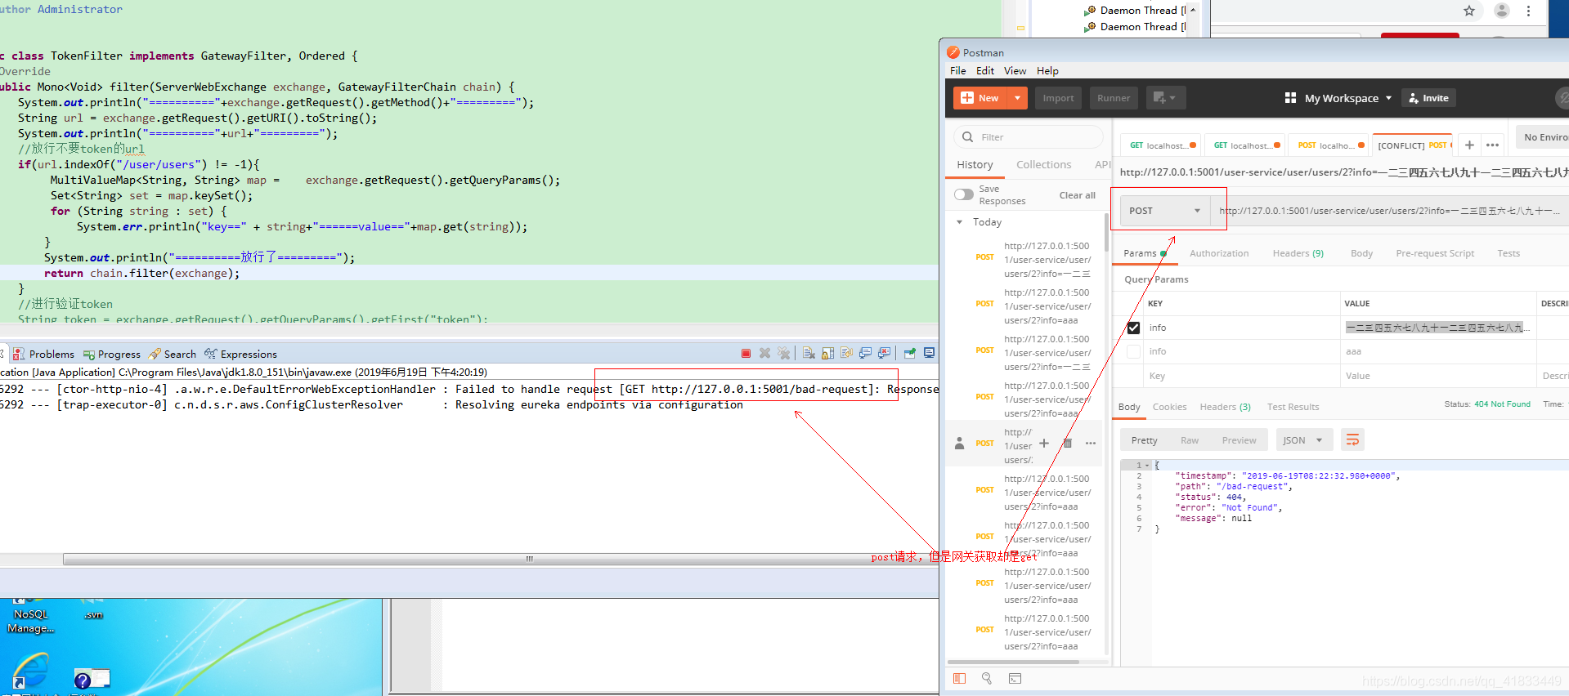This screenshot has height=696, width=1569.
Task: Remove launch in Eclipse console toolbar
Action: [x=764, y=354]
